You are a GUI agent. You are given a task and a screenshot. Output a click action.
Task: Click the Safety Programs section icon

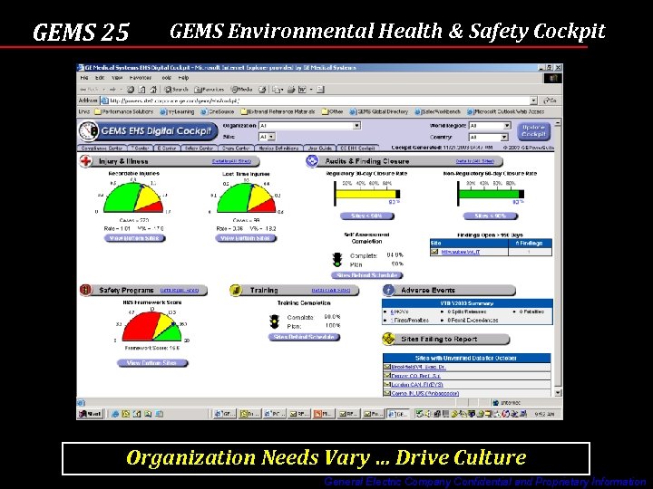(86, 290)
